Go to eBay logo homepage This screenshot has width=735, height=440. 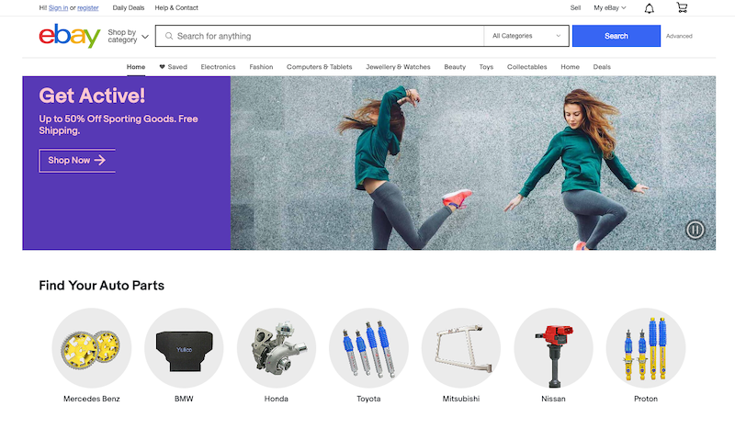70,36
